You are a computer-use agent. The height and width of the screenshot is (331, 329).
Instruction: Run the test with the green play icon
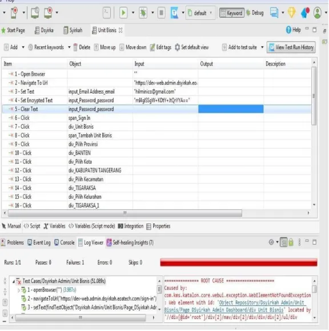point(123,13)
